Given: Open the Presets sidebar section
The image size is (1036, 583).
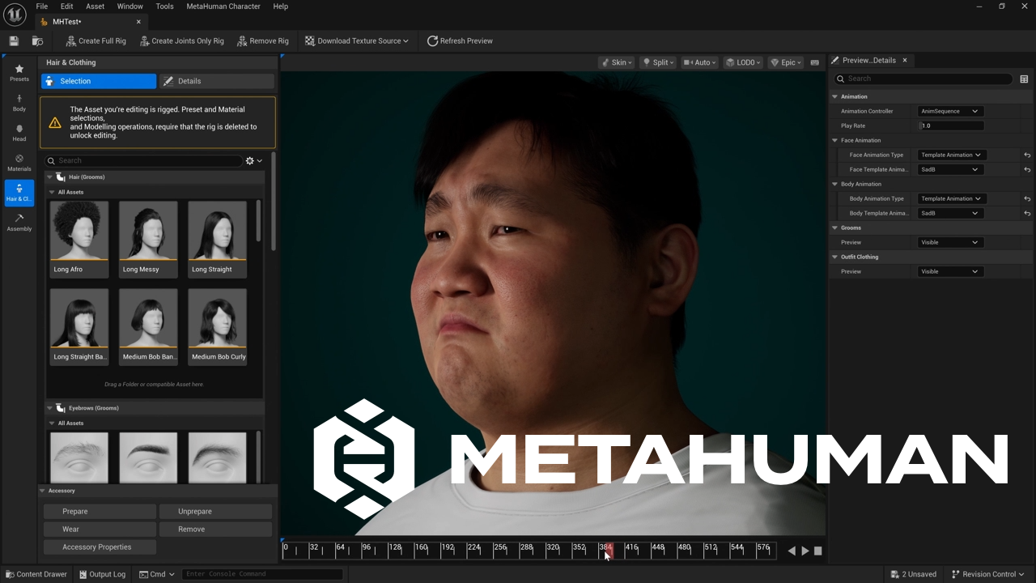Looking at the screenshot, I should 19,73.
